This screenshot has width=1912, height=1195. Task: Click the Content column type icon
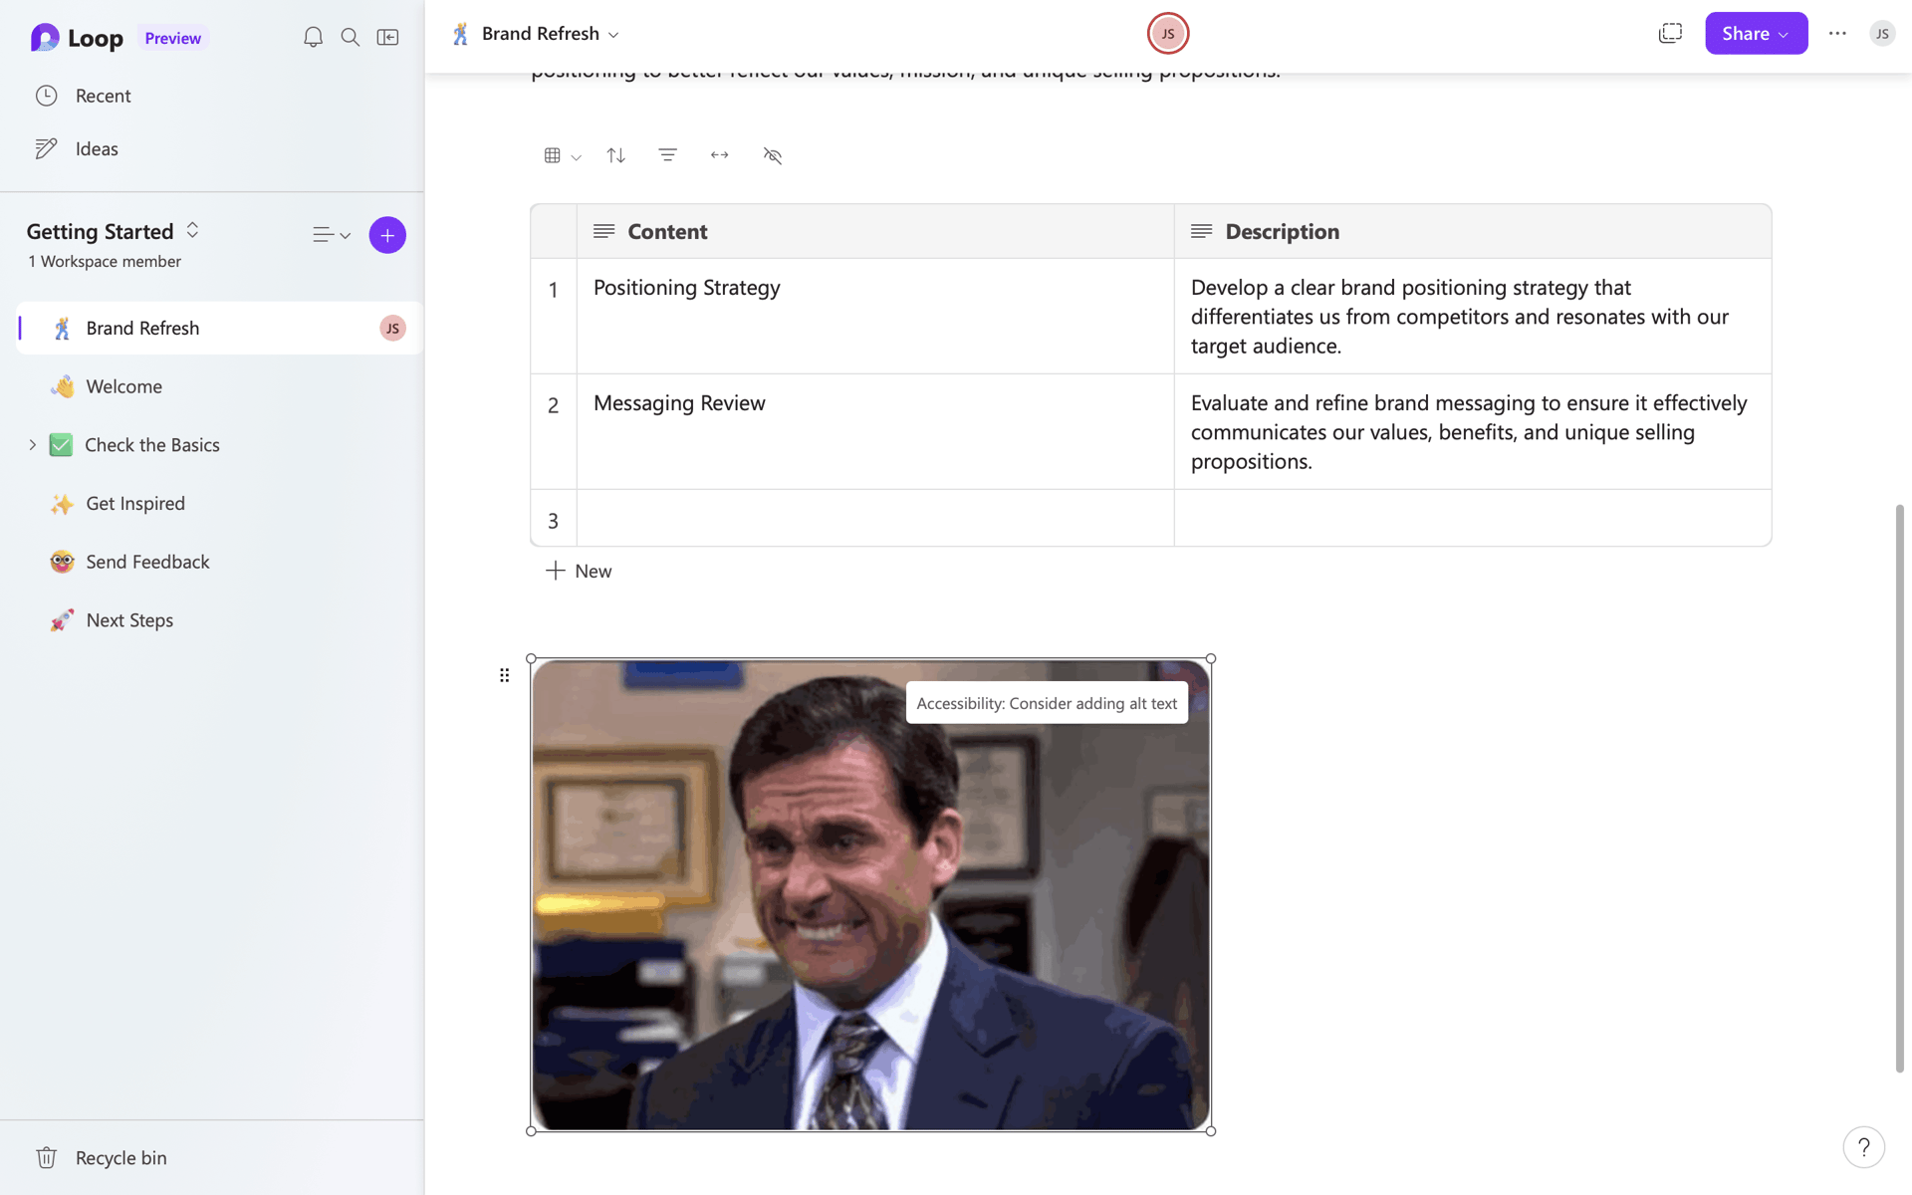603,231
